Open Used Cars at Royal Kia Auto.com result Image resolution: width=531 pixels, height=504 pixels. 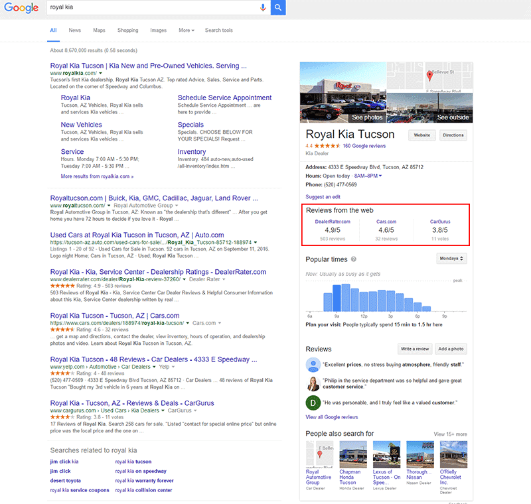(137, 235)
